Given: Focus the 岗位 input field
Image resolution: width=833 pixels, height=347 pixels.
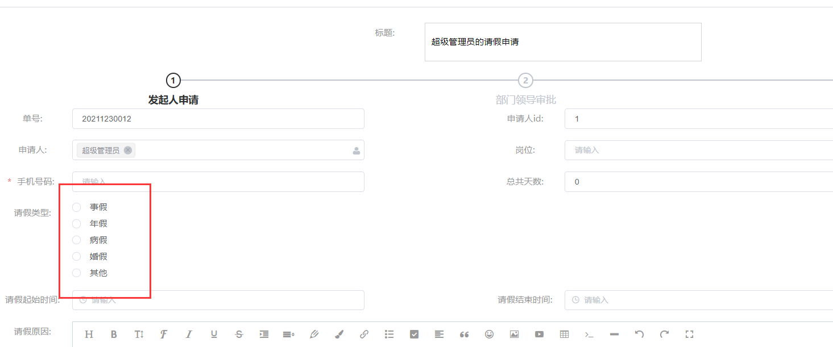Looking at the screenshot, I should click(699, 150).
